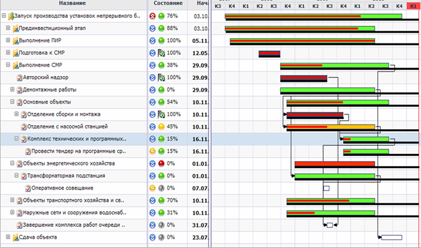The image size is (421, 248).
Task: Click checkered flag icon for Подготовка к СМР
Action: pyautogui.click(x=161, y=53)
